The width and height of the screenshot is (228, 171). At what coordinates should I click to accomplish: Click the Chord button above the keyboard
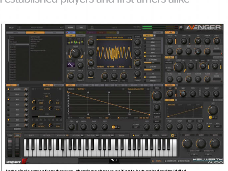pos(164,135)
